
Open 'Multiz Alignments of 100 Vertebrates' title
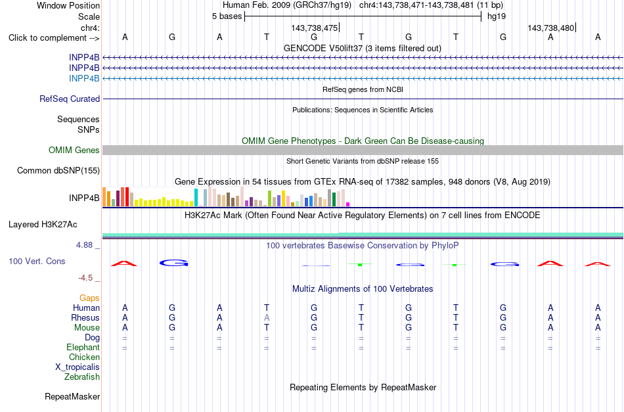363,289
